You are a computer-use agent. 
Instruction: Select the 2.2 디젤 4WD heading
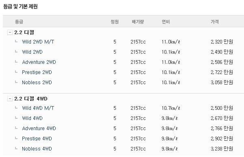[x=31, y=99]
